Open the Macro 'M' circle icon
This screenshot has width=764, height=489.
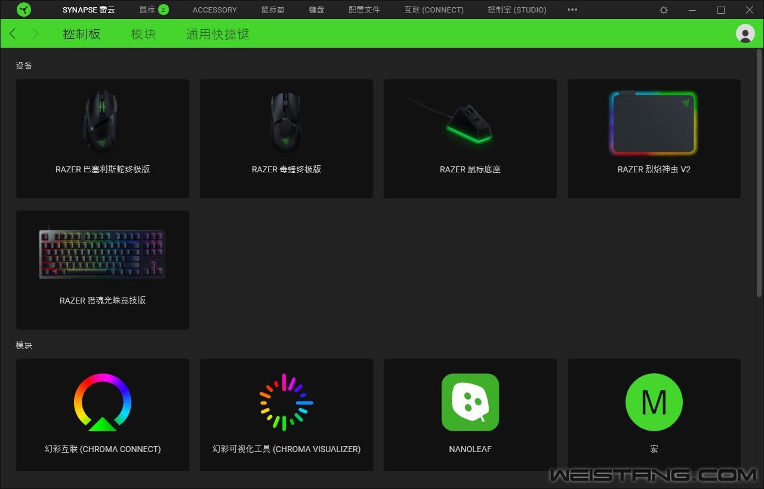point(654,402)
